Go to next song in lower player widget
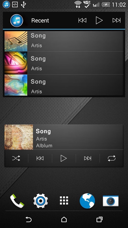Viewport: 128px width, 228px height. coord(88,158)
